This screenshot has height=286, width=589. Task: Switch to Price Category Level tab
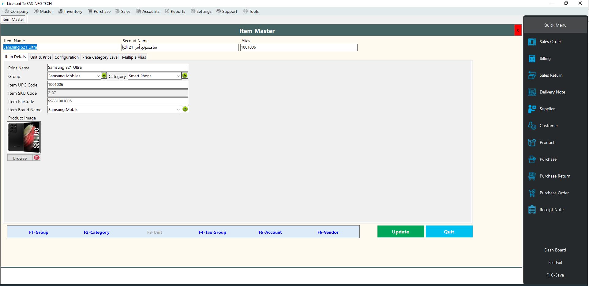tap(100, 57)
